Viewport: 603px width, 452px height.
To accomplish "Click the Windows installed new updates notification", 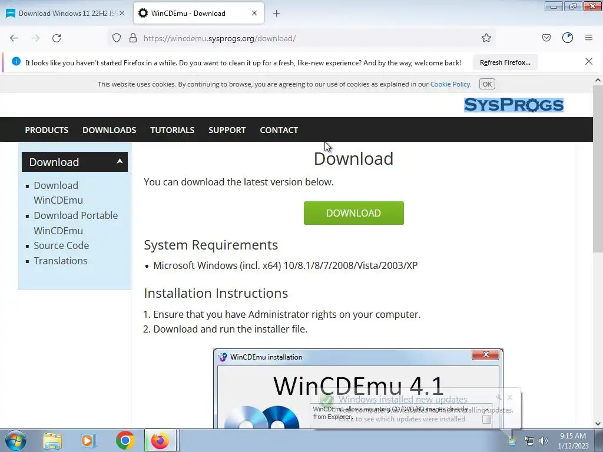I will point(415,408).
